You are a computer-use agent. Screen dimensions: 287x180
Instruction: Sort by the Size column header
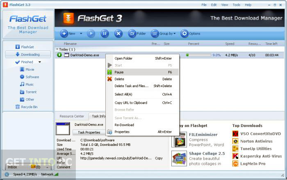tap(166, 44)
